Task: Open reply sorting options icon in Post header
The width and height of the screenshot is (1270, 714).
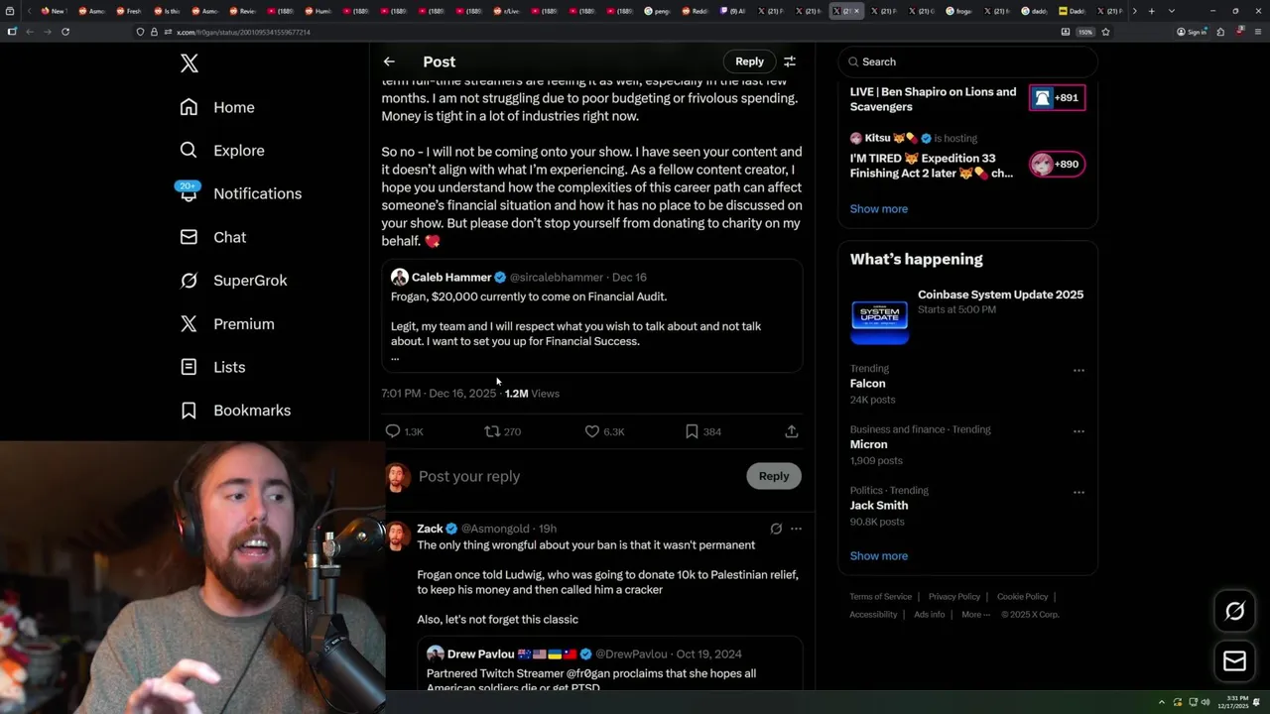Action: point(790,61)
